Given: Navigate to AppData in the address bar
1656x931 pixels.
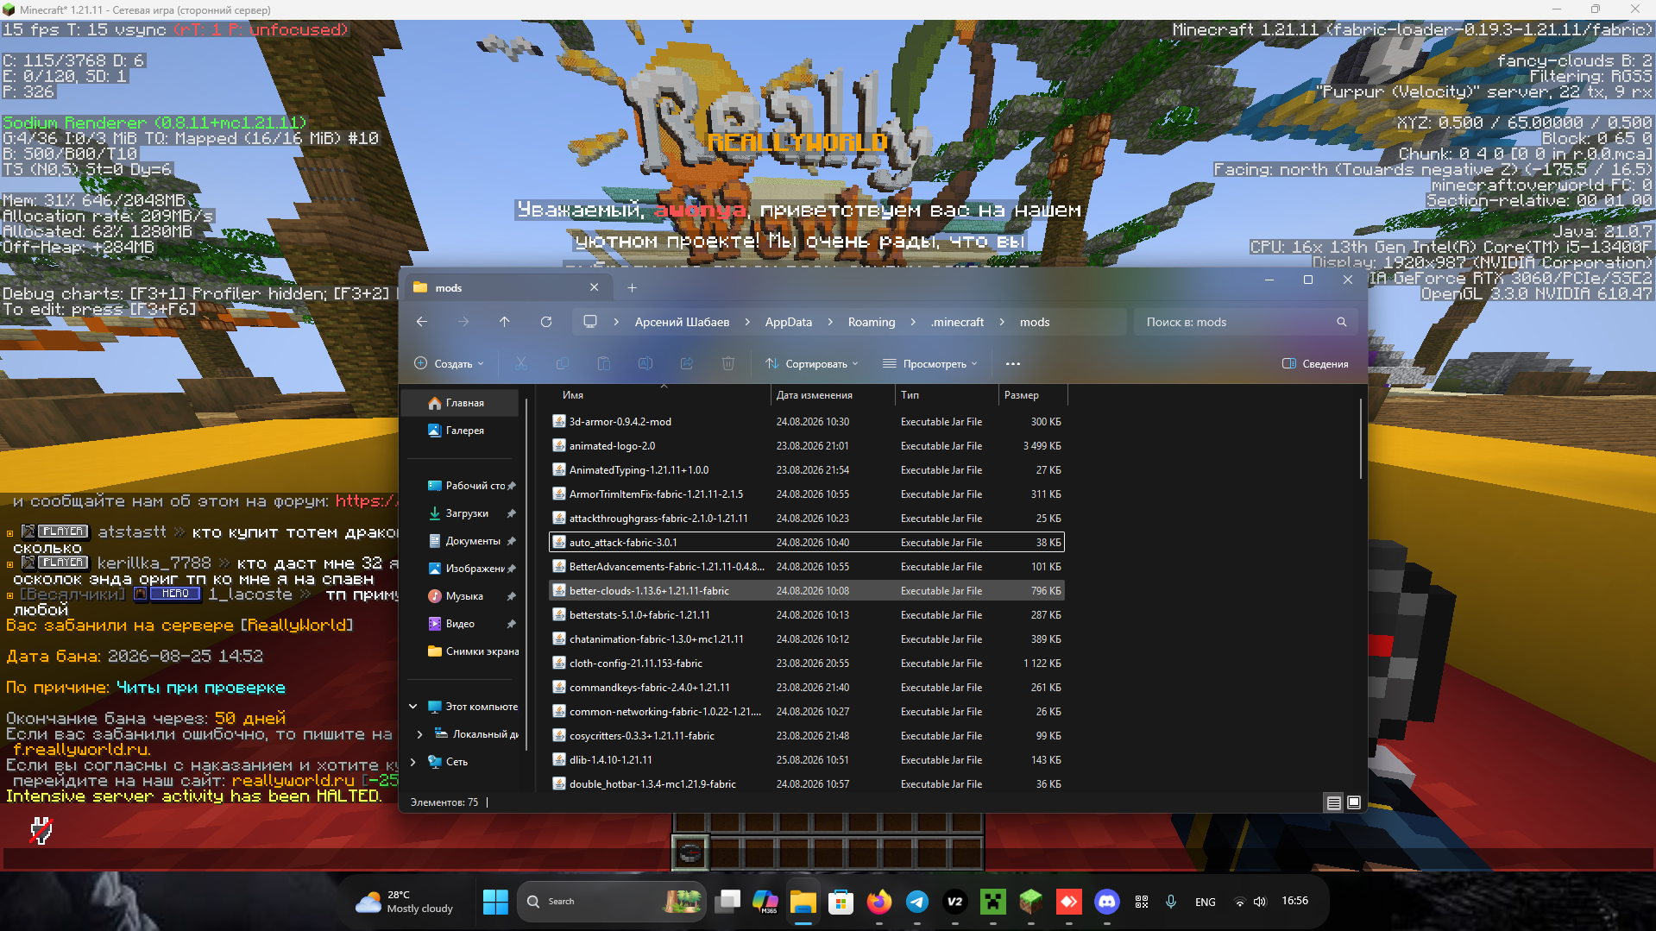Looking at the screenshot, I should coord(789,322).
